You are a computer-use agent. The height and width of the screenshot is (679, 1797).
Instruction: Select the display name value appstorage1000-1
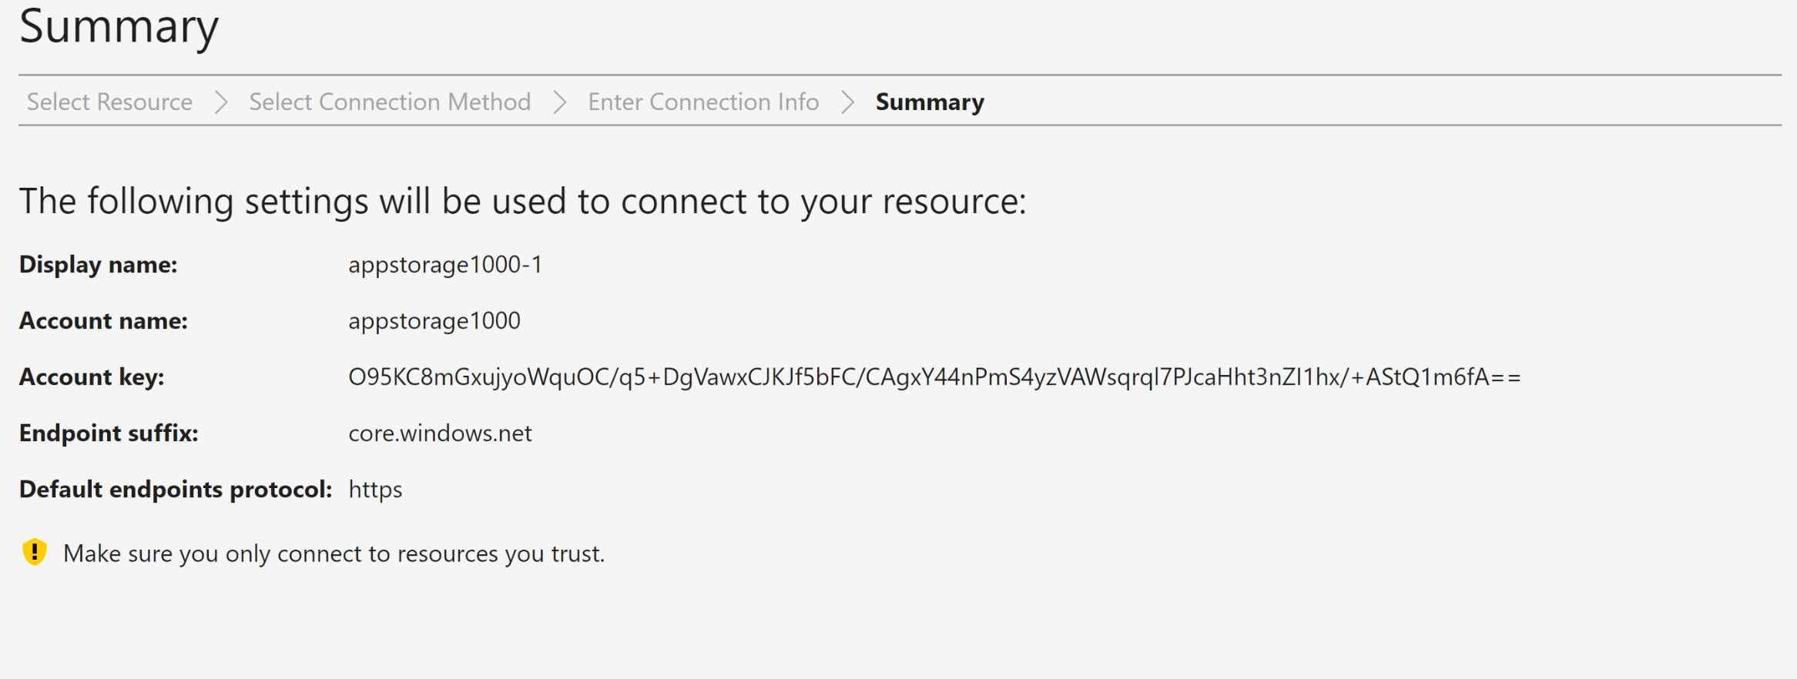445,265
